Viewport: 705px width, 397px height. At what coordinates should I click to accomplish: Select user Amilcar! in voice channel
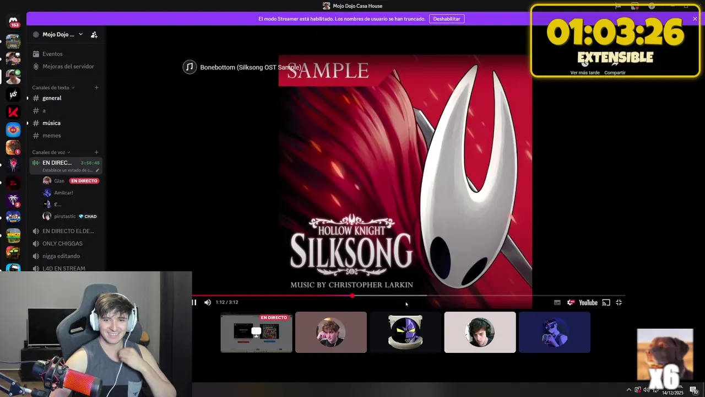(x=63, y=192)
